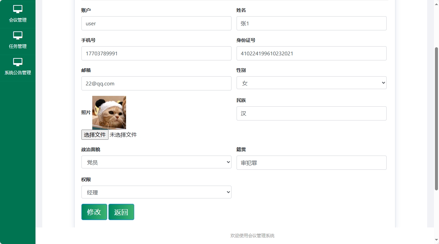This screenshot has height=244, width=439.
Task: Click the 身份证号 ID number field
Action: 311,53
